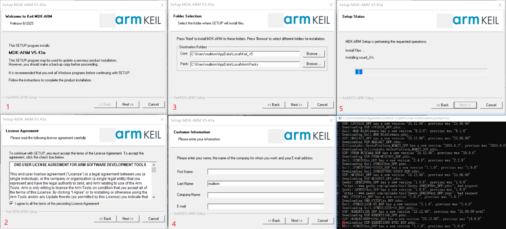This screenshot has height=229, width=506.
Task: Focus the E-mail input field
Action: pos(266,206)
